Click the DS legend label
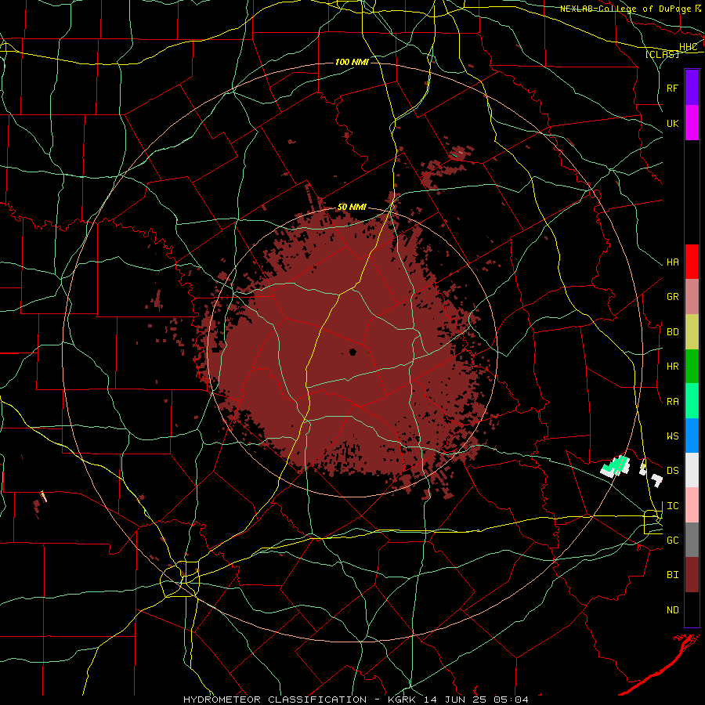This screenshot has height=705, width=705. point(673,471)
